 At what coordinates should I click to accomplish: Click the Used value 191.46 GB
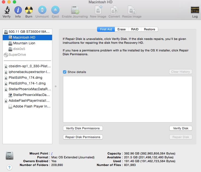click(x=150, y=161)
